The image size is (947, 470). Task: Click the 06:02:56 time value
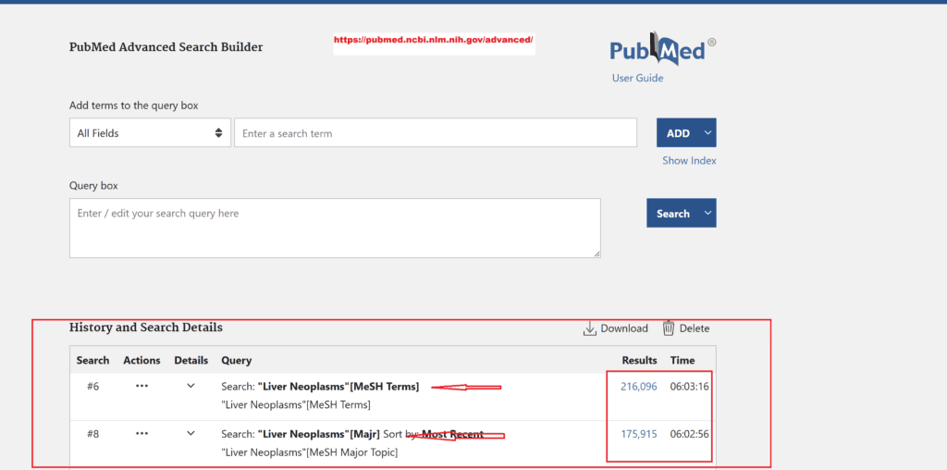click(690, 434)
